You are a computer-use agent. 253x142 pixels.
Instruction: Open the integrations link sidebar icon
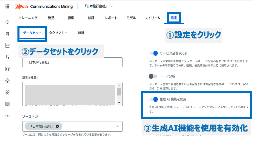point(7,92)
